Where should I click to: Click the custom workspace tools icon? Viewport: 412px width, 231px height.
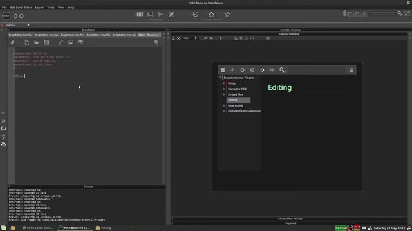[x=171, y=15]
